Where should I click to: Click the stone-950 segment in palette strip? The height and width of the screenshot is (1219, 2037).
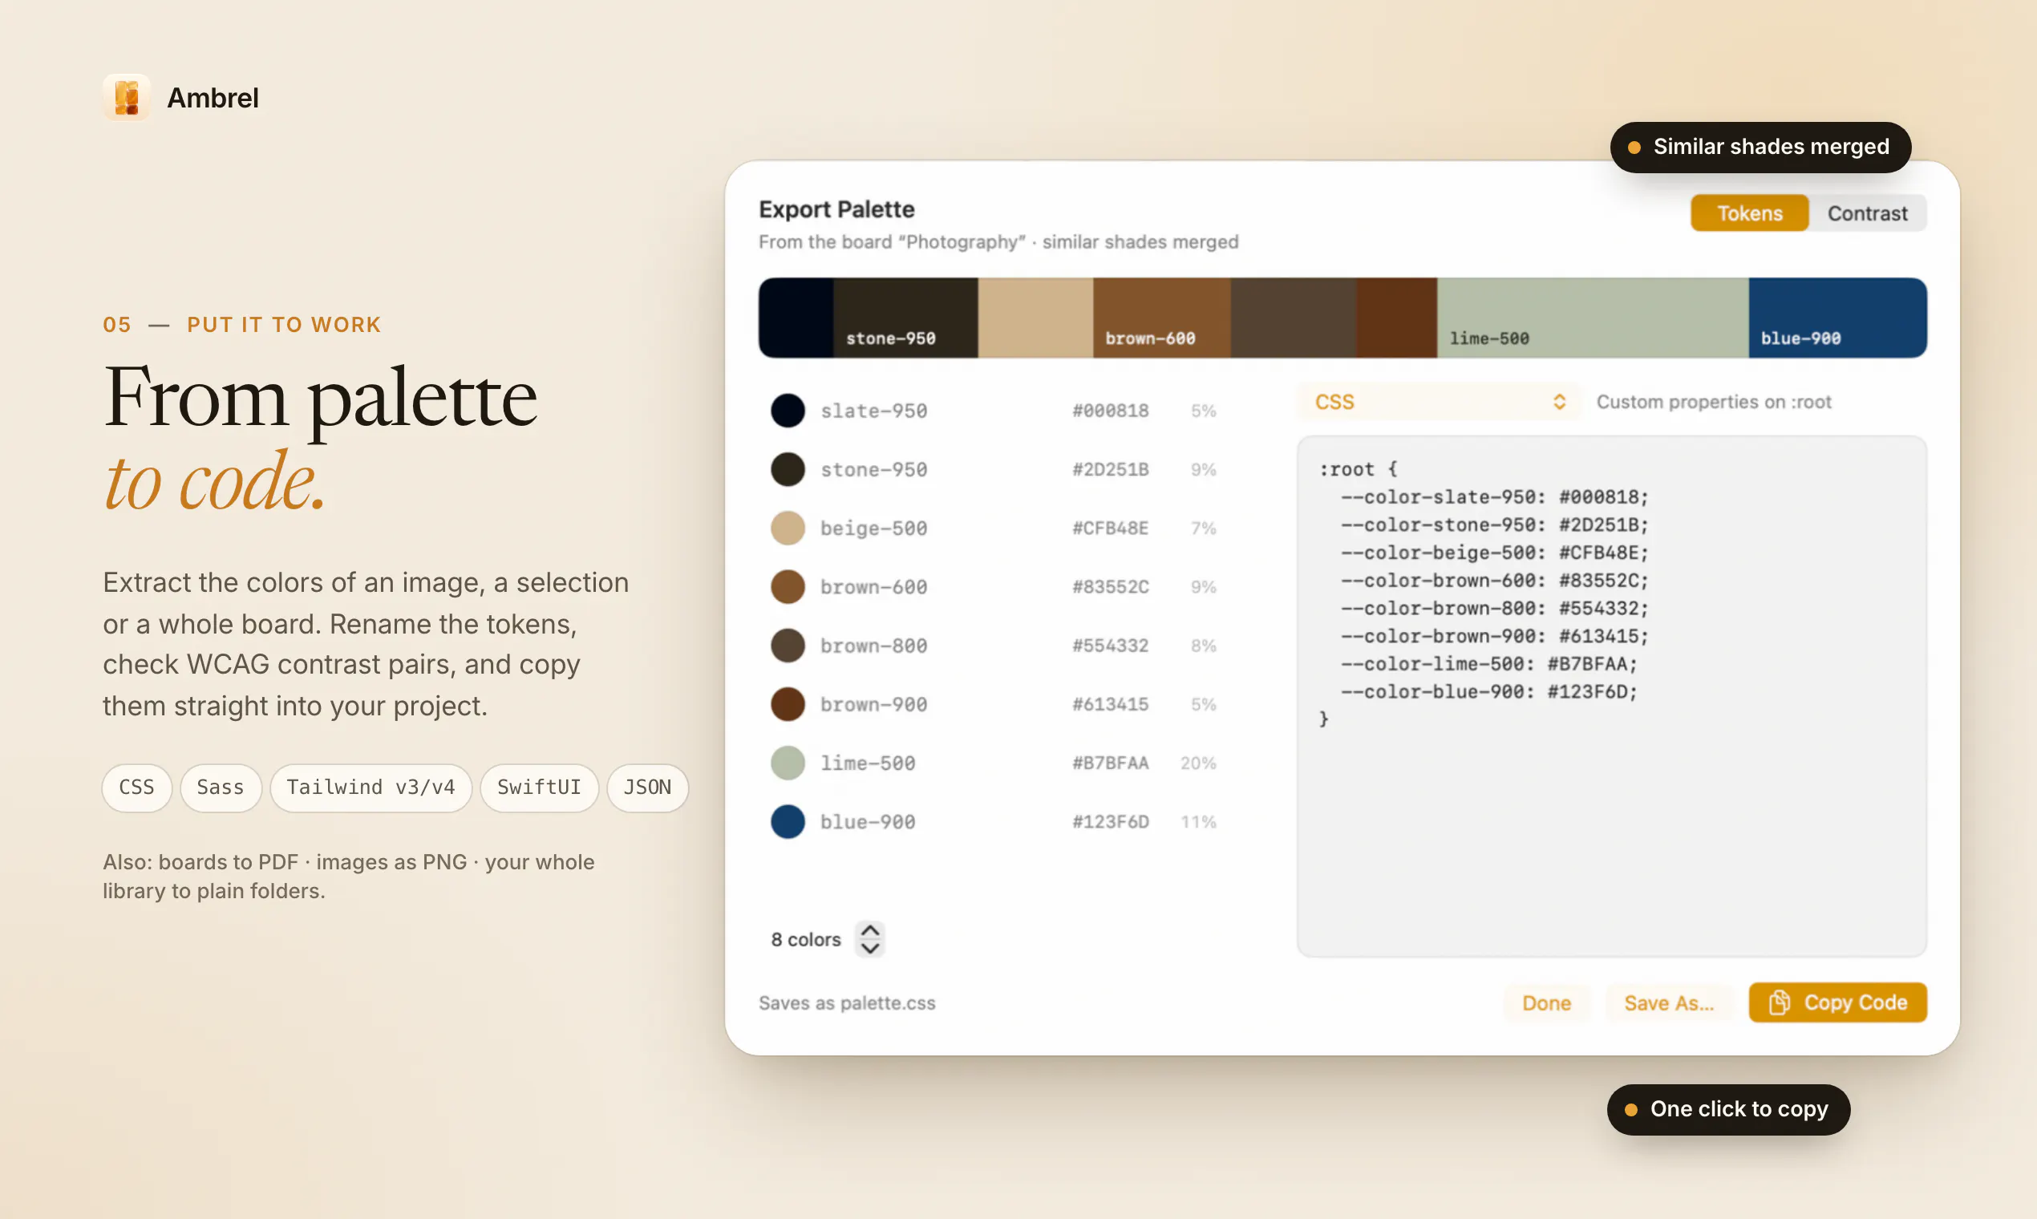[905, 318]
